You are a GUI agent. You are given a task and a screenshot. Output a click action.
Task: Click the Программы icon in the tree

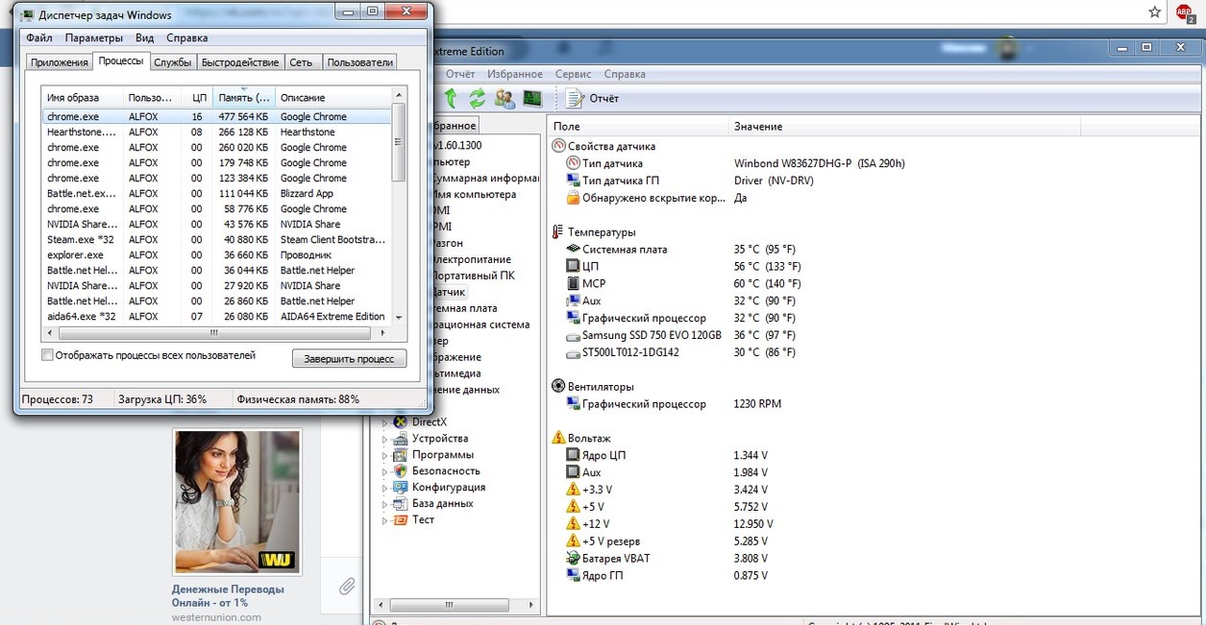point(402,455)
